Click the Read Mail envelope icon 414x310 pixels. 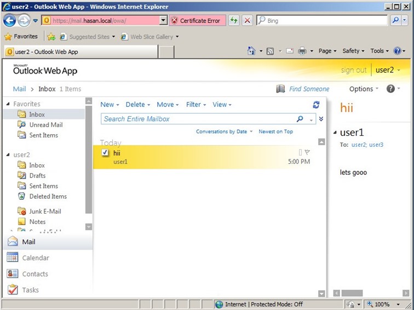290,51
